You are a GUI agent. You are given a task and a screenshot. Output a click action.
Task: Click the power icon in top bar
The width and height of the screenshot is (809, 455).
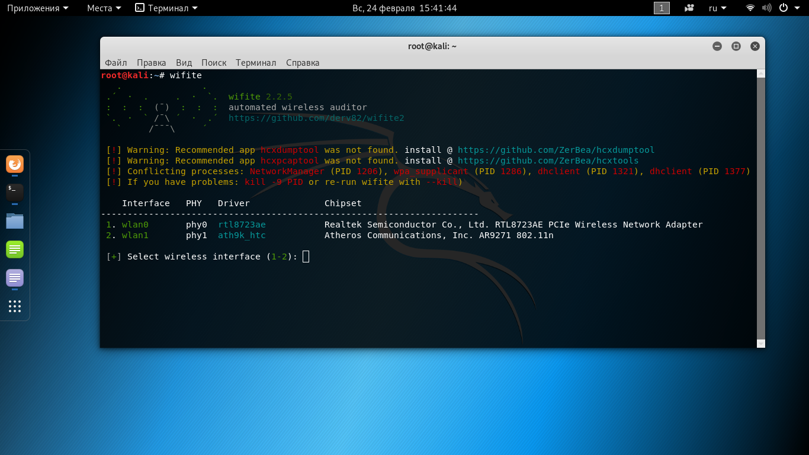pyautogui.click(x=783, y=8)
